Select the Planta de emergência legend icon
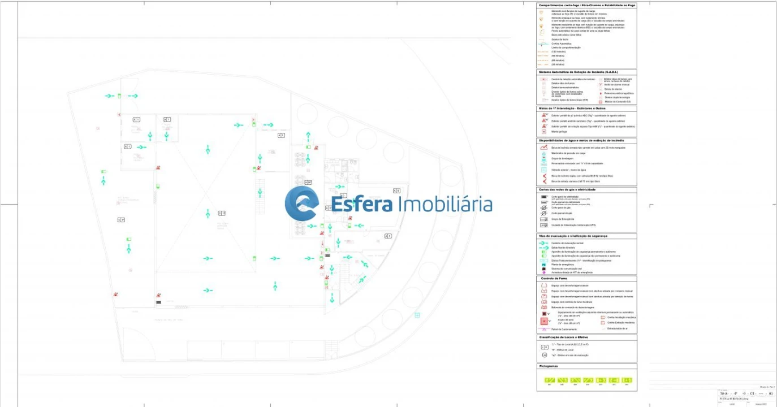Image resolution: width=777 pixels, height=407 pixels. coord(543,265)
